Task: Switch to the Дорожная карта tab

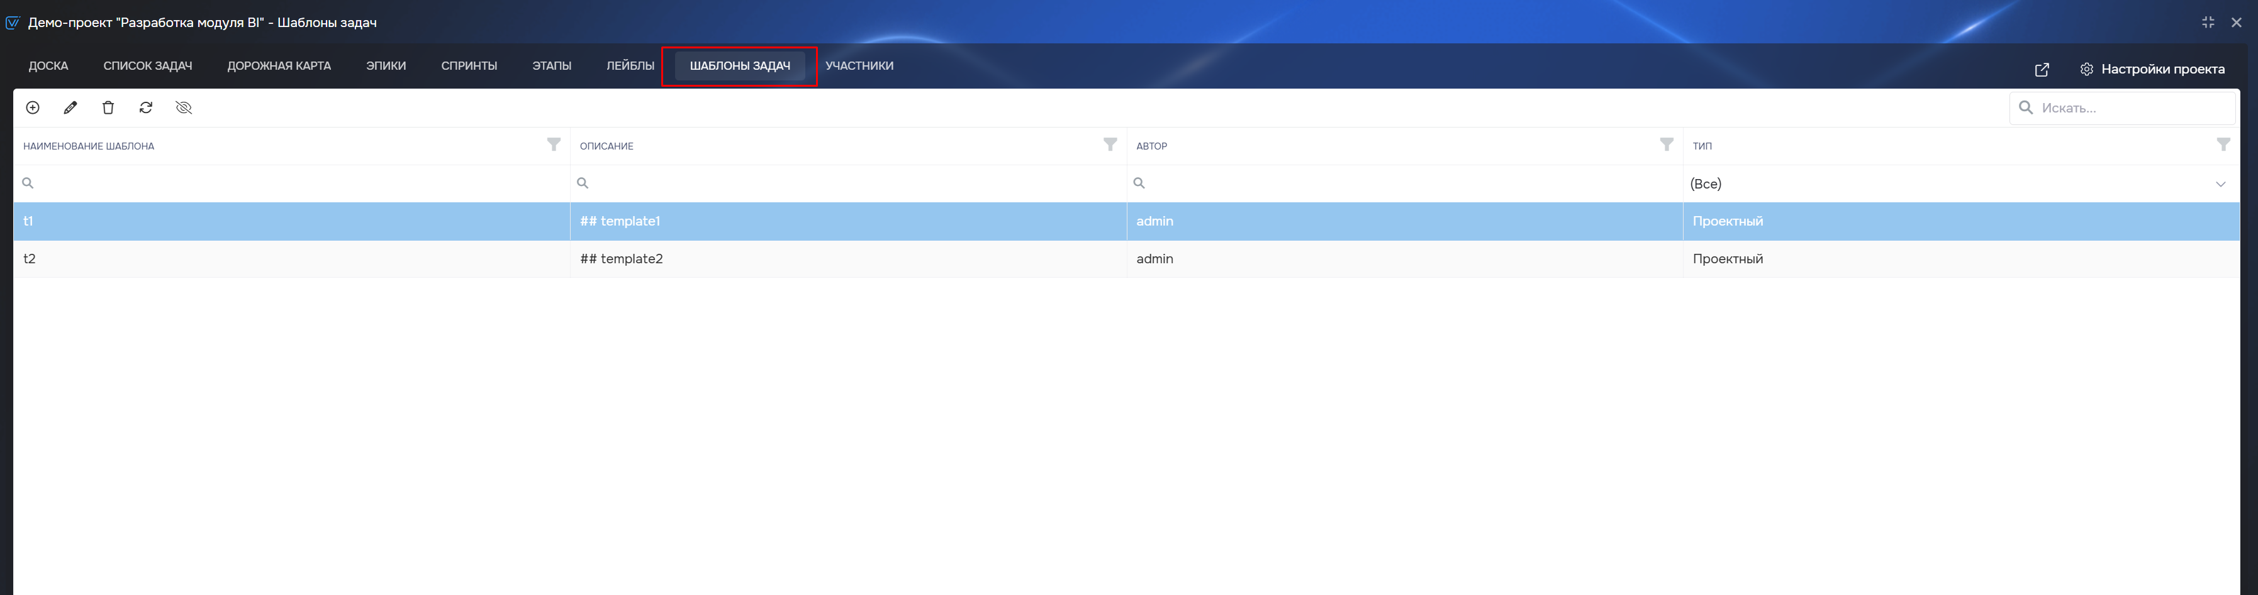Action: [x=279, y=65]
